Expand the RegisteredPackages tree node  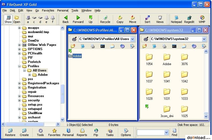(19, 83)
